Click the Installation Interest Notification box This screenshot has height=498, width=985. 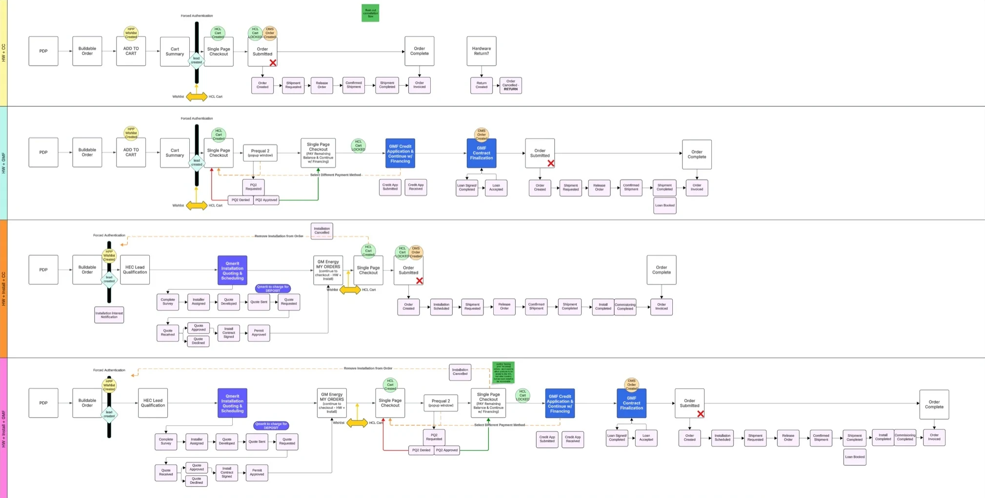[x=109, y=315]
